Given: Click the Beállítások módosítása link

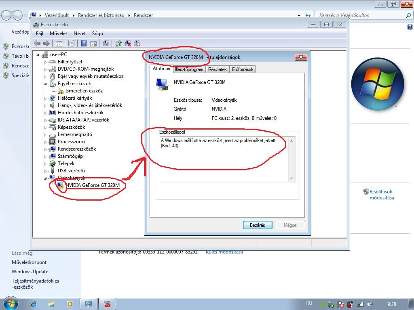Looking at the screenshot, I should (x=381, y=195).
